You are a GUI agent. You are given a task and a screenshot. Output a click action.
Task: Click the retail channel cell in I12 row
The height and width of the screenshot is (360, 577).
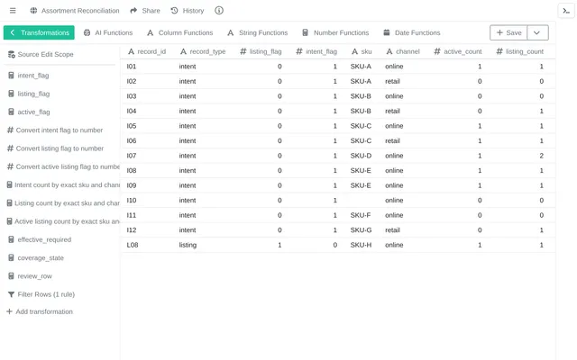[392, 230]
